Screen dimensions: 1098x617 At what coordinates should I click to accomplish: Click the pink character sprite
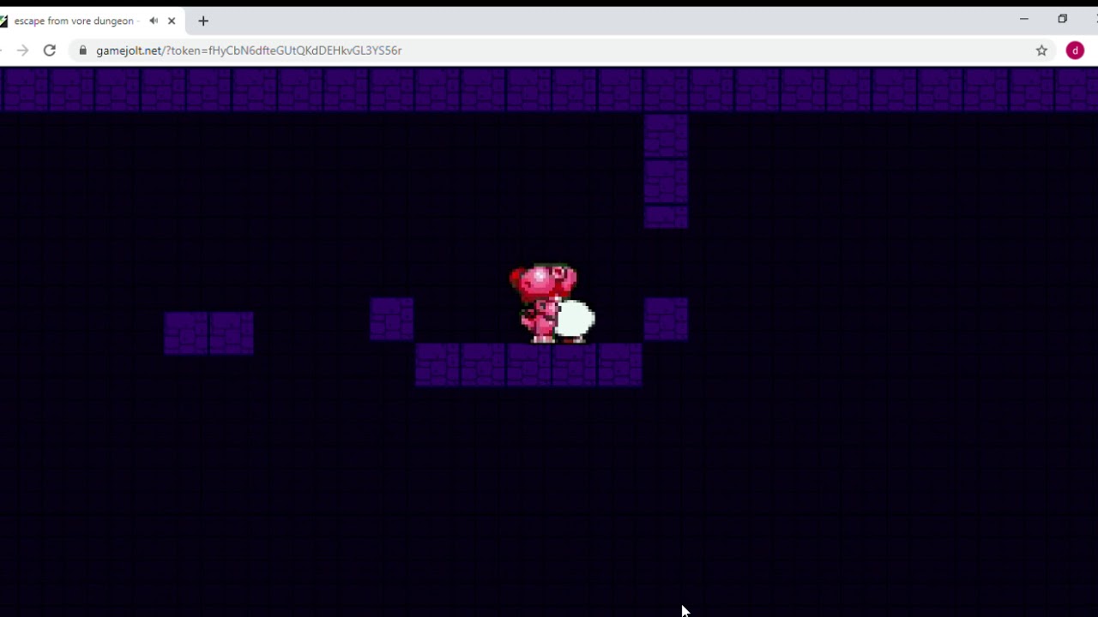(x=542, y=303)
